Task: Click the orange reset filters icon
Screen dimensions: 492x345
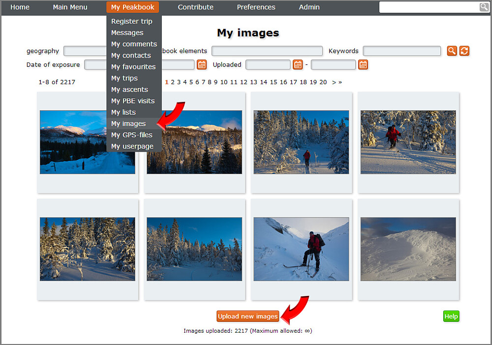Action: point(464,51)
